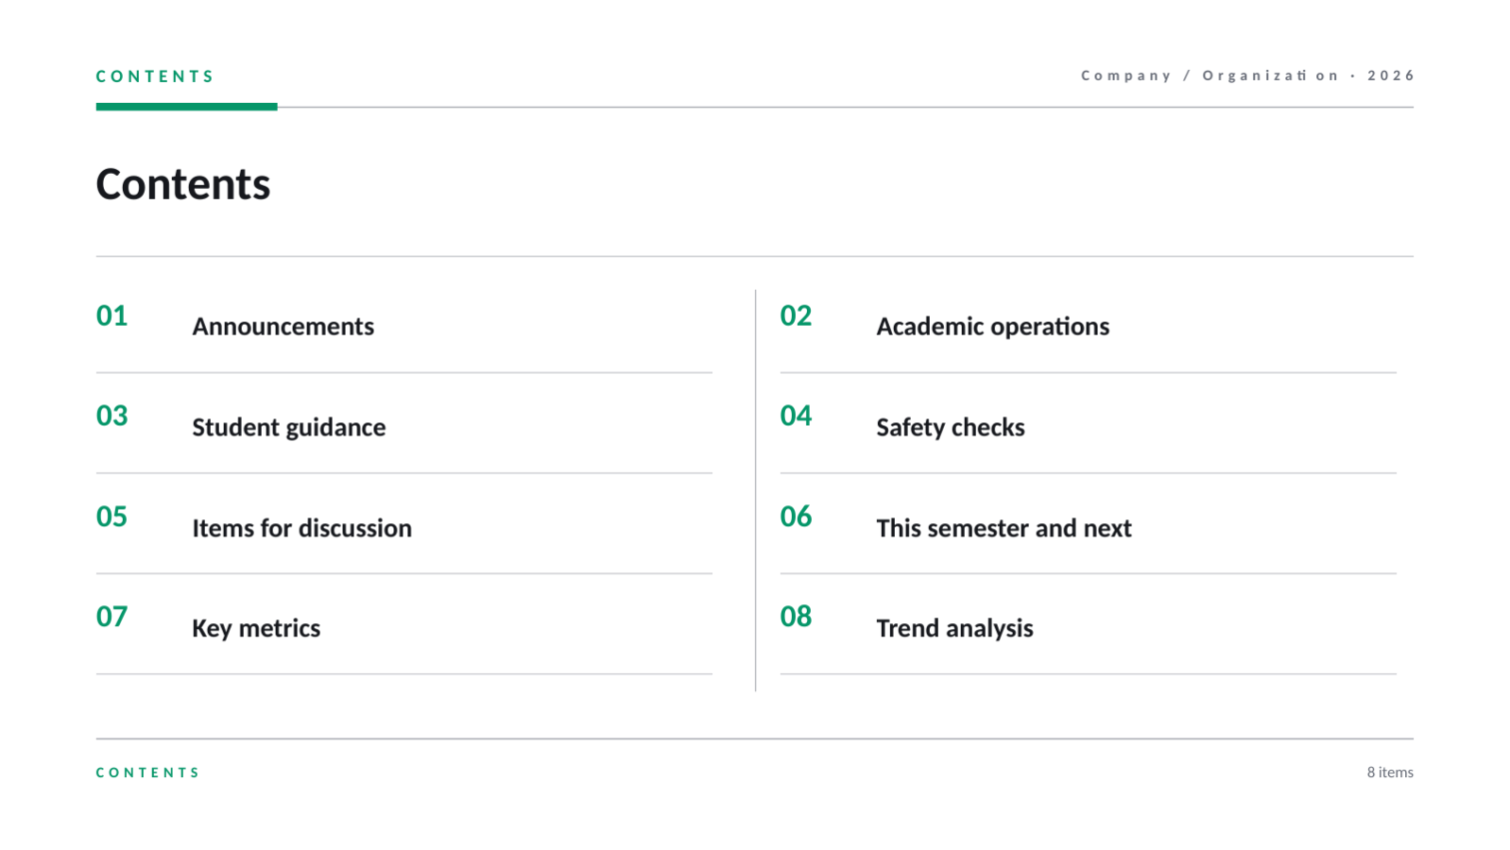This screenshot has height=850, width=1510.
Task: Select "This semester and next"
Action: [x=1004, y=528]
